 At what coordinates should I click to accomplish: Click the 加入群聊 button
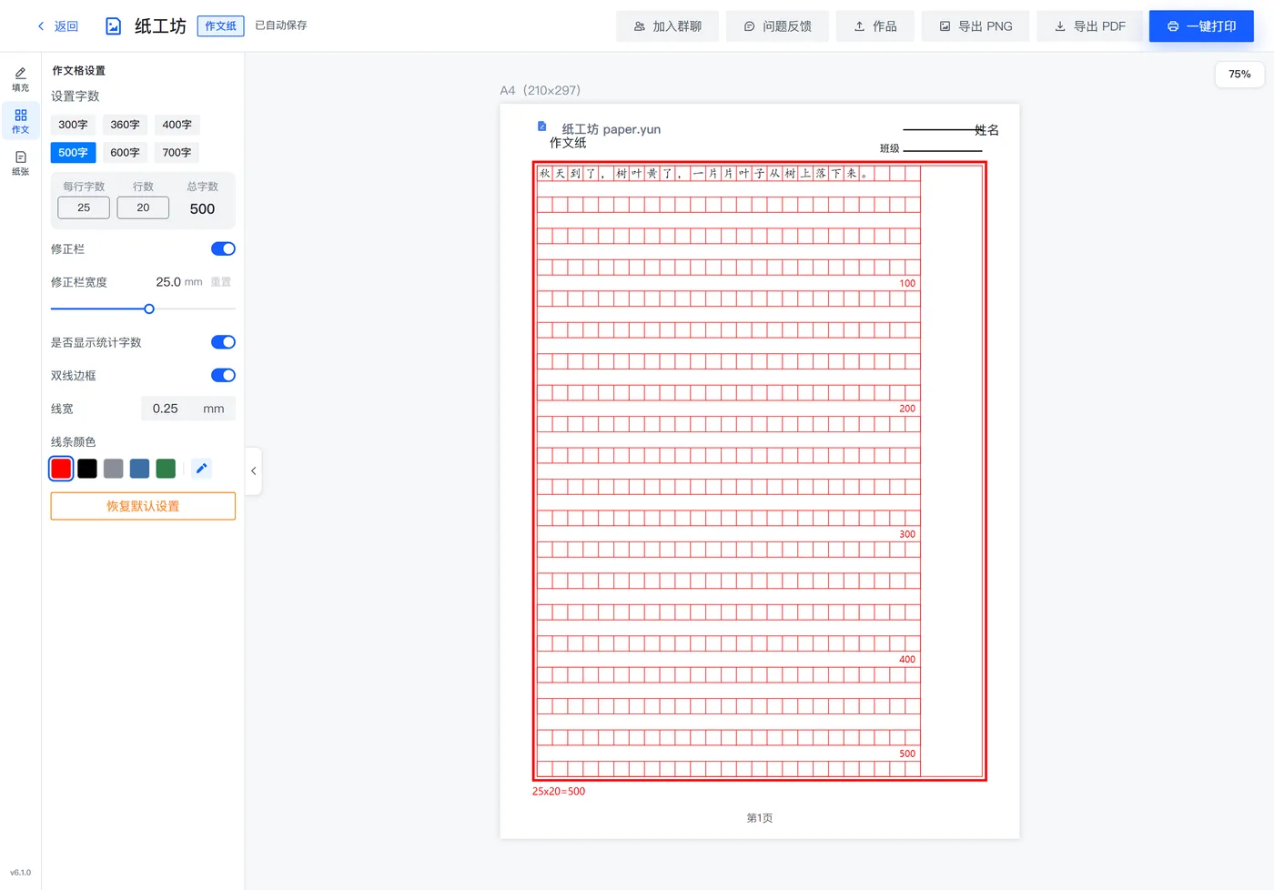point(667,26)
